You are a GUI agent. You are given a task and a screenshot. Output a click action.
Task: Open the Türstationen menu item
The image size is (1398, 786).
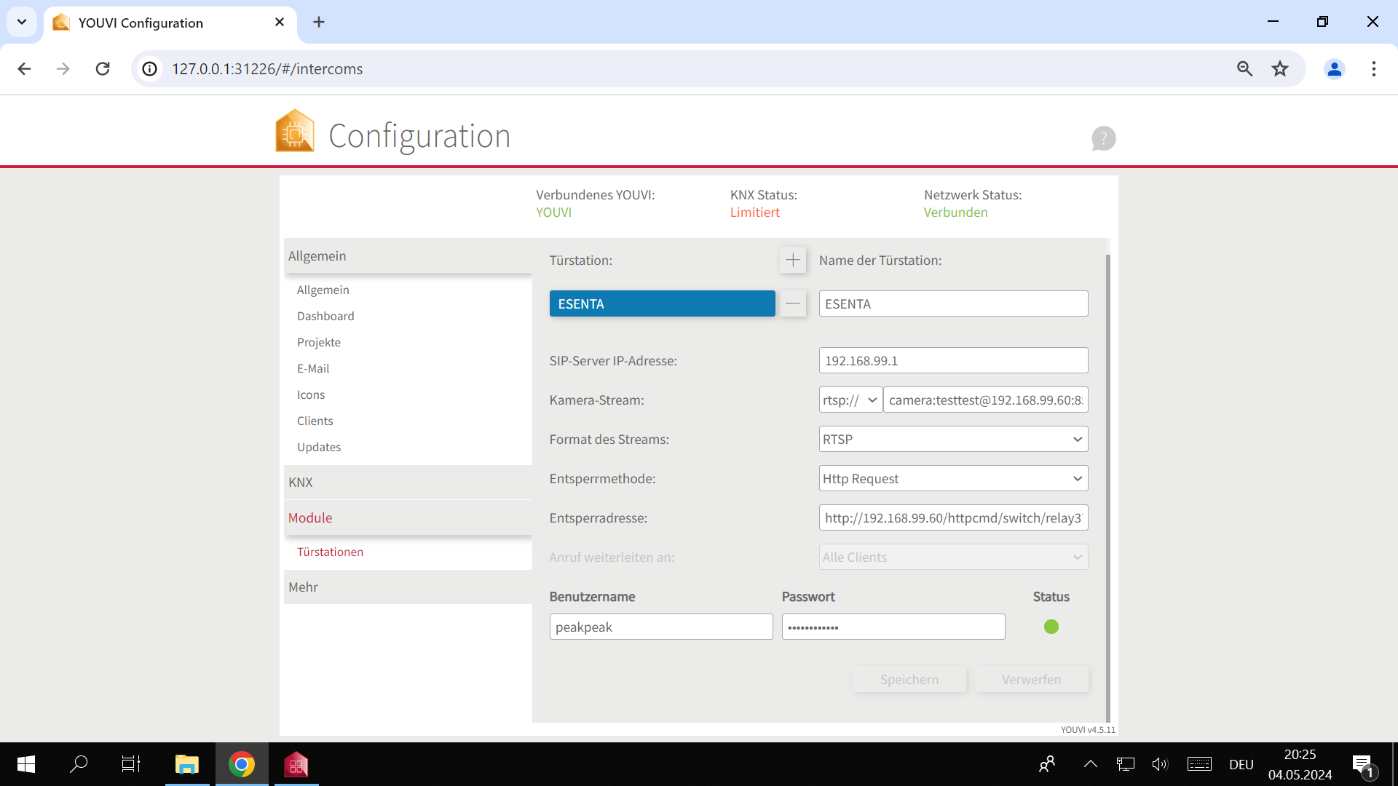click(x=330, y=552)
